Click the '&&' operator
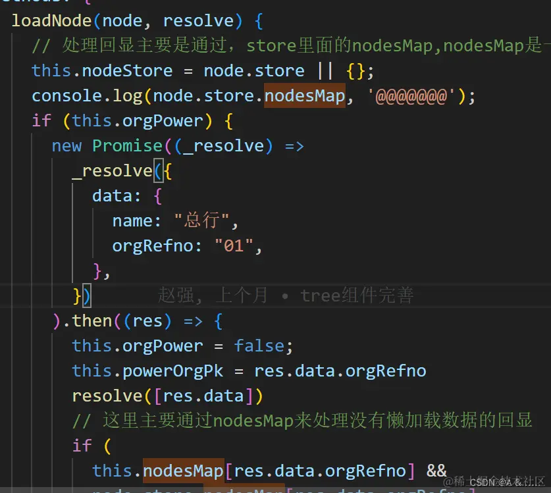551x493 pixels. [436, 471]
